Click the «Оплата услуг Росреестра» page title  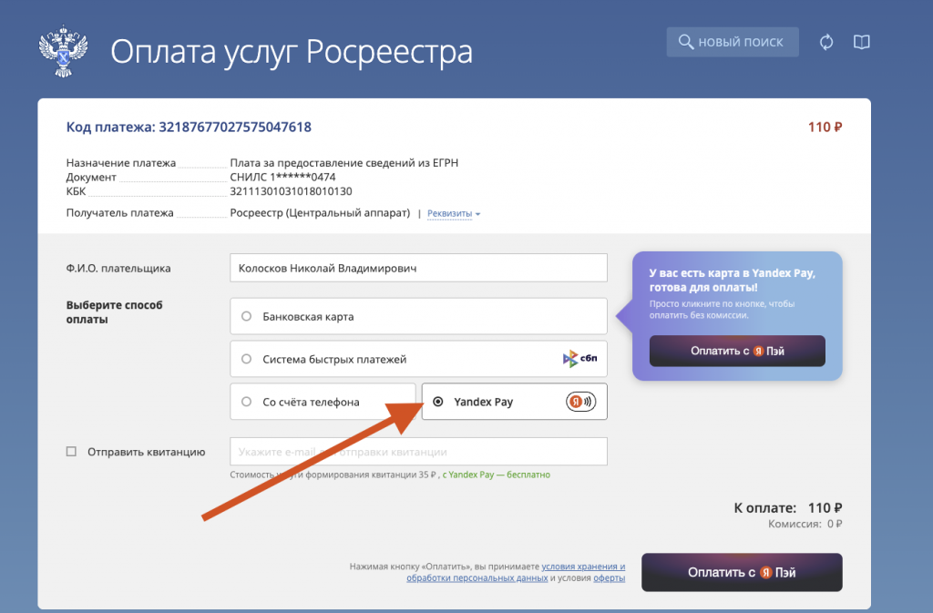point(292,51)
